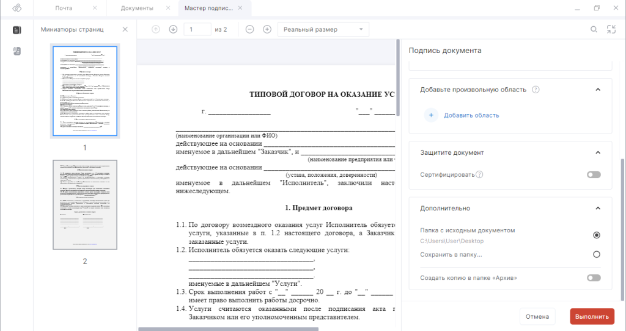The image size is (626, 331).
Task: Click the signature panel vertical scrollbar
Action: tap(622, 229)
